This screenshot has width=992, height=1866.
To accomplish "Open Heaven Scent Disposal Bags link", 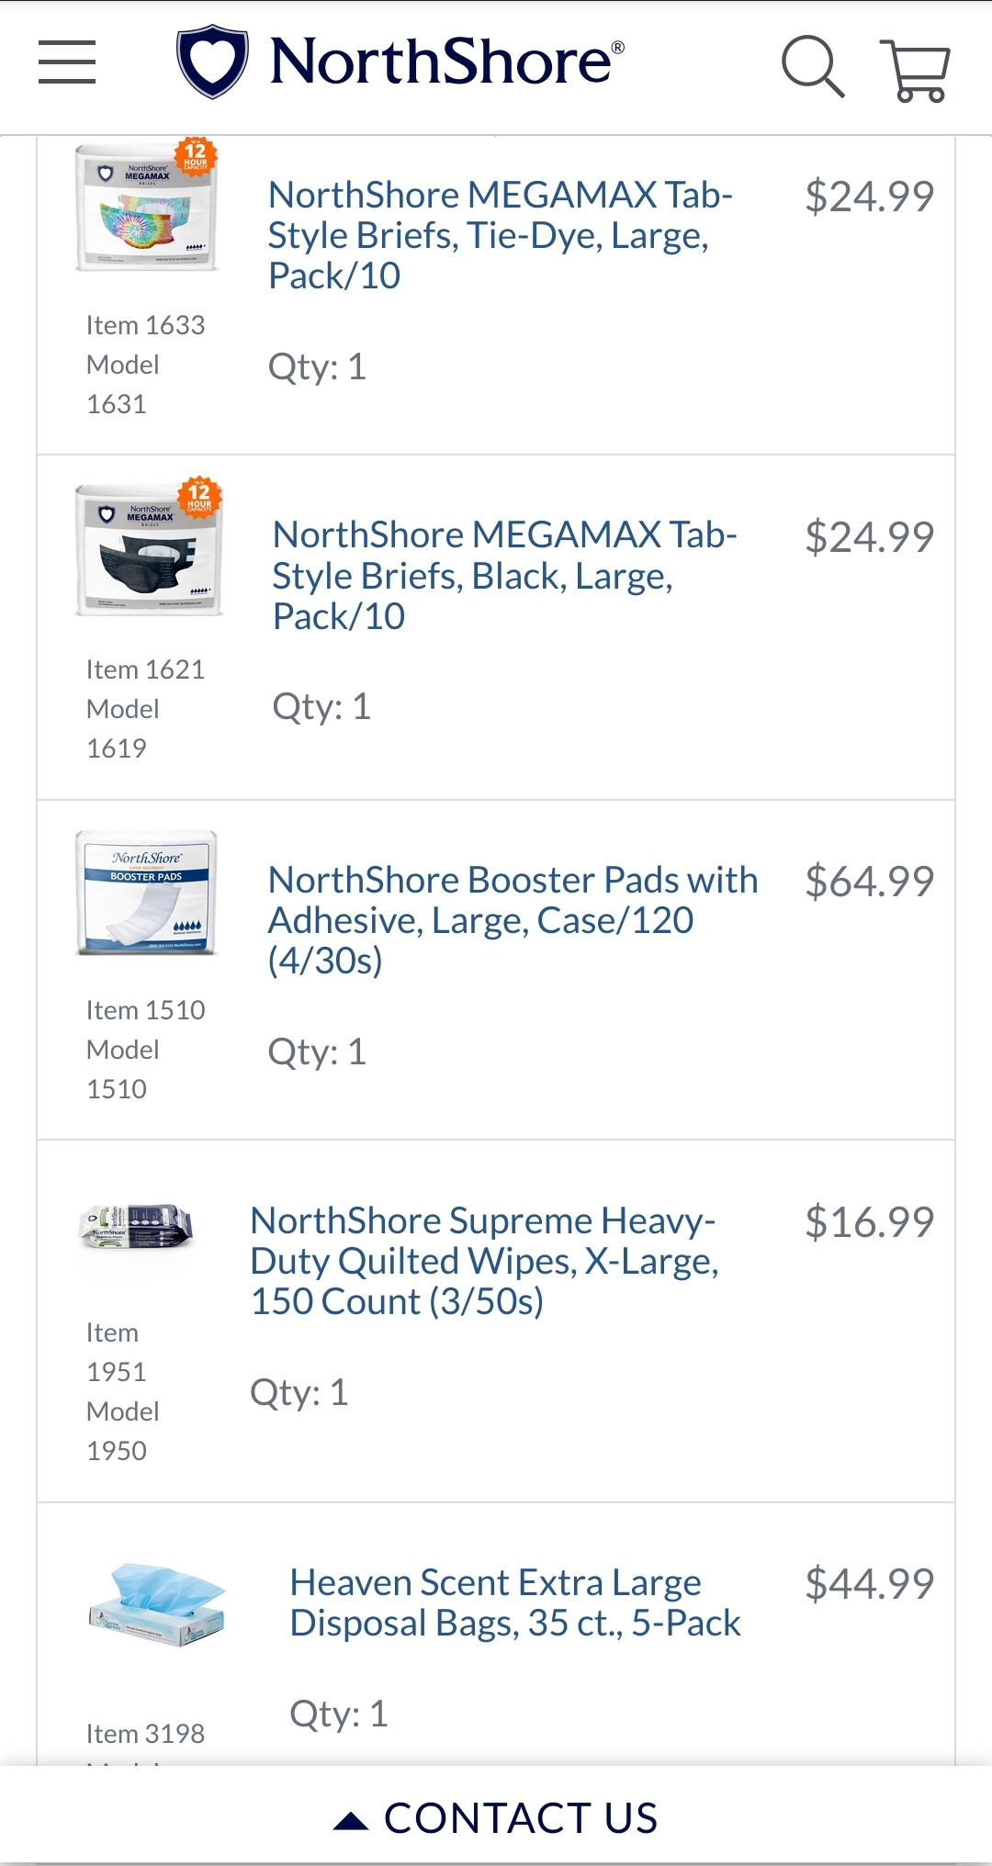I will (515, 1602).
